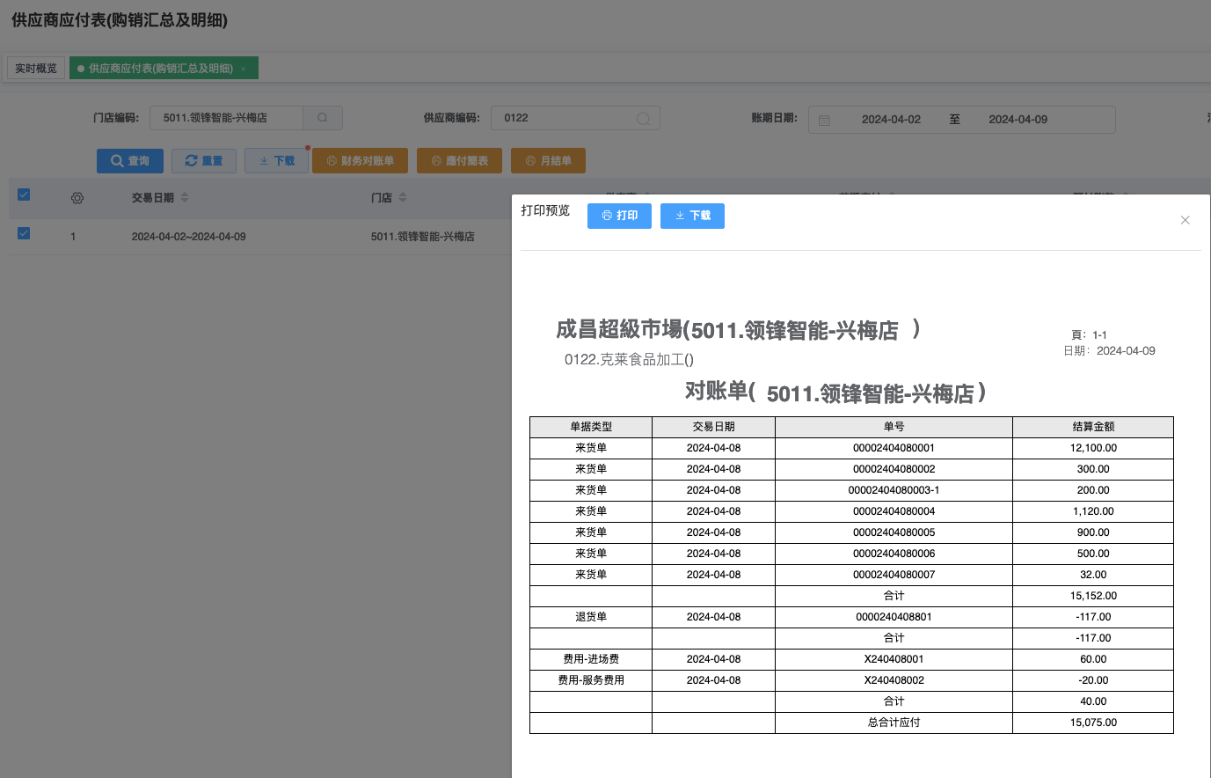Viewport: 1211px width, 778px height.
Task: Click the 打印 print button in preview
Action: click(619, 216)
